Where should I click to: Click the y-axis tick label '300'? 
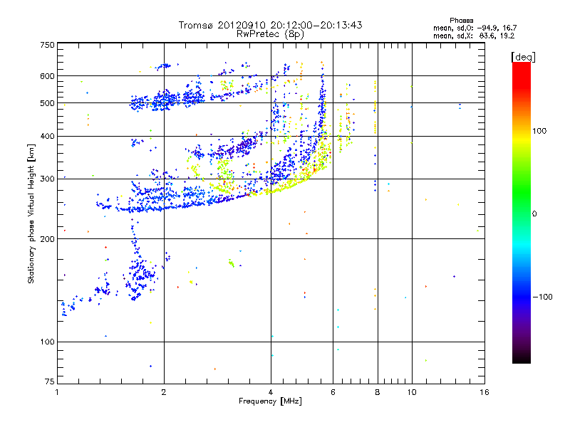48,179
